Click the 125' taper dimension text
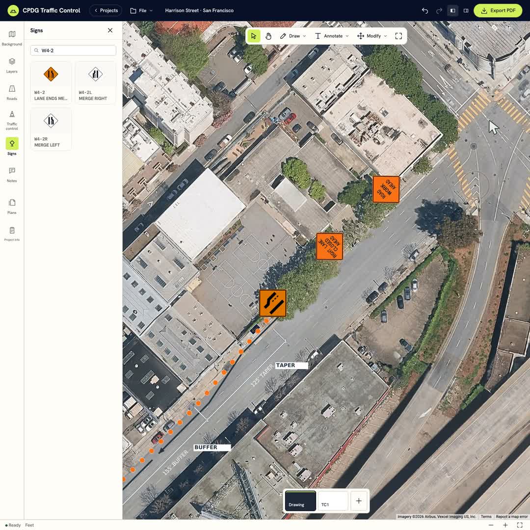 click(x=262, y=376)
